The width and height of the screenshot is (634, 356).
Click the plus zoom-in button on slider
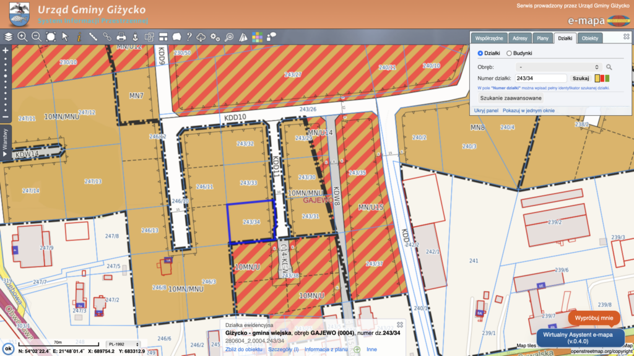coord(6,51)
